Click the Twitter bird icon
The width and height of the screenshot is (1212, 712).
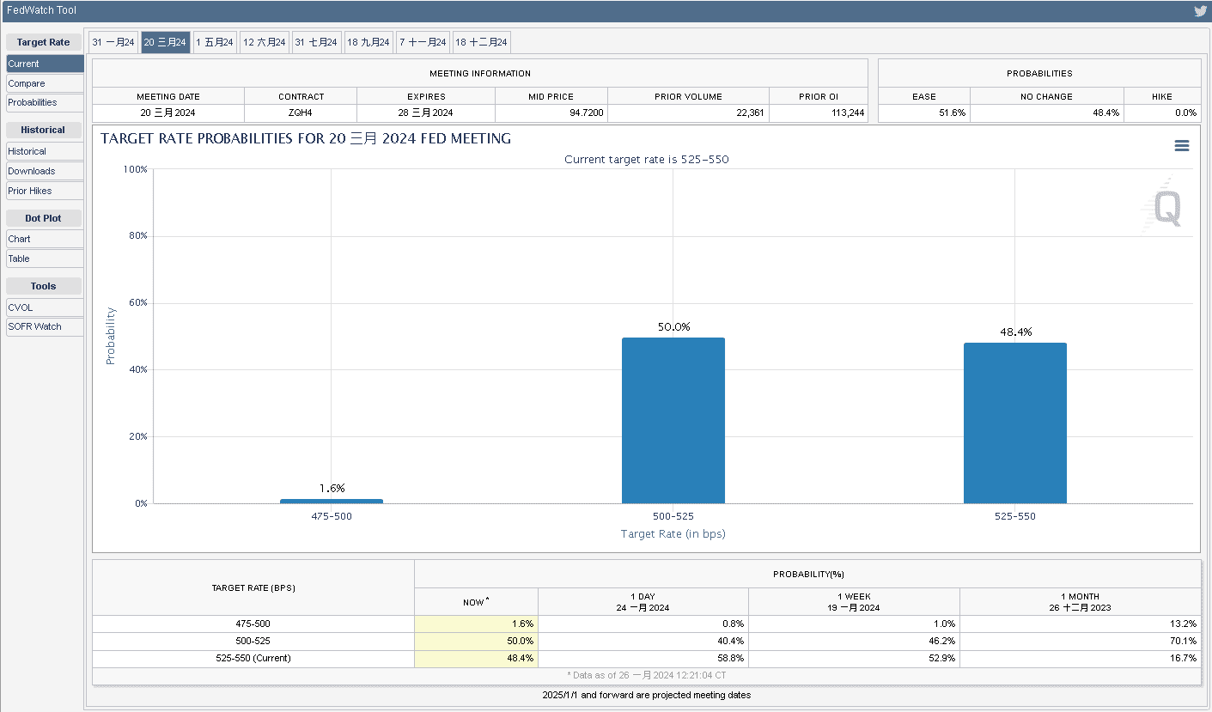coord(1200,11)
